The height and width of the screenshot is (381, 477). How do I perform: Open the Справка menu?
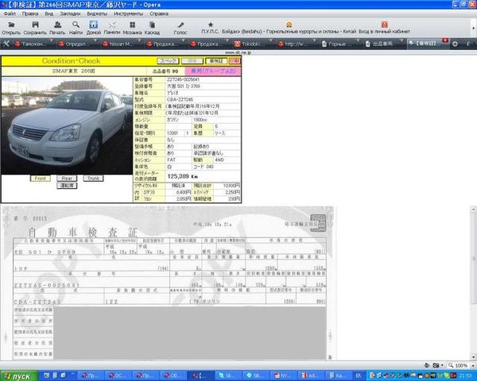[159, 13]
